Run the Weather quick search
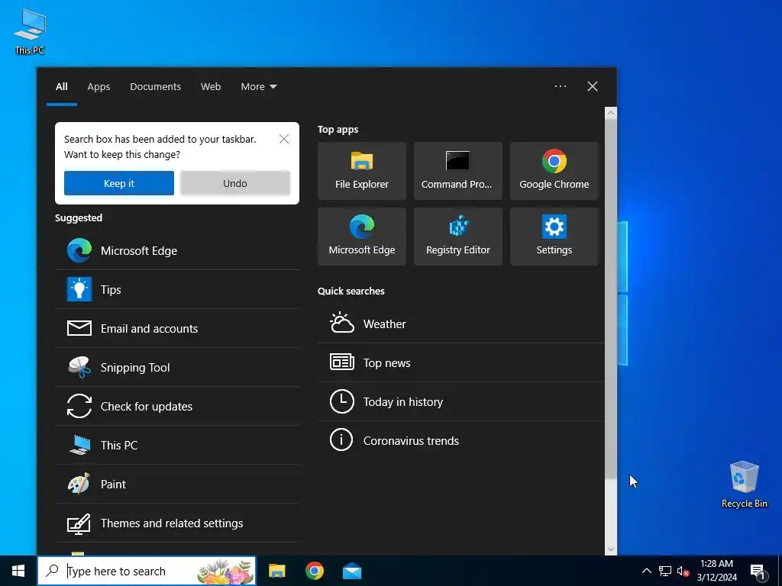Viewport: 782px width, 586px height. coord(460,324)
